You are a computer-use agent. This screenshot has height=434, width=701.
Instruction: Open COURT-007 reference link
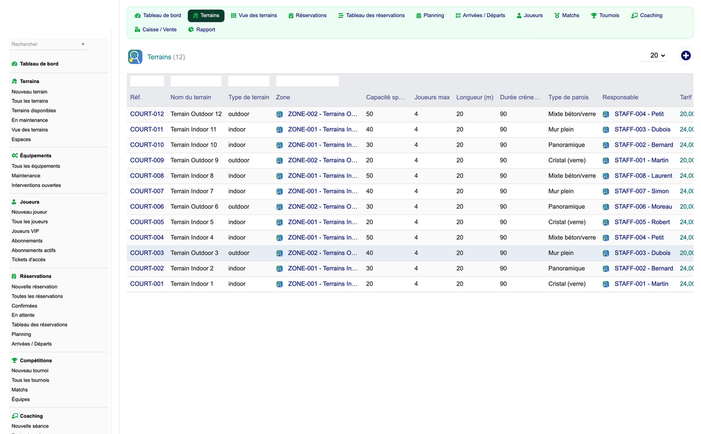click(x=147, y=192)
